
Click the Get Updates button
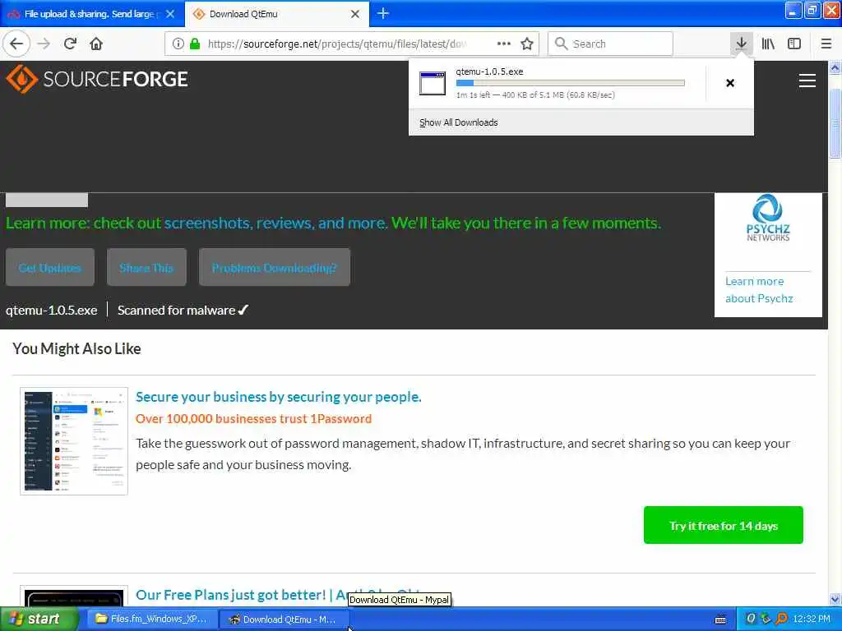[50, 267]
